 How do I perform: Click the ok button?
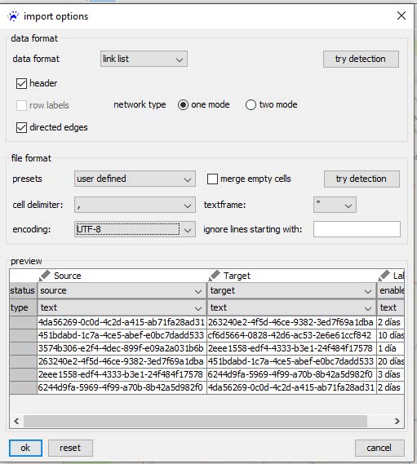(25, 448)
